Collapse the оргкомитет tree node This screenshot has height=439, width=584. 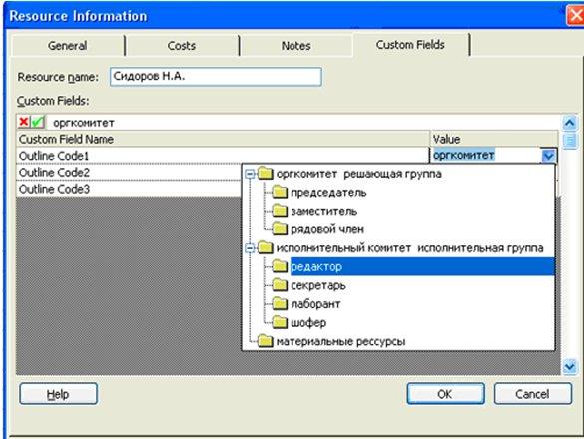[251, 174]
